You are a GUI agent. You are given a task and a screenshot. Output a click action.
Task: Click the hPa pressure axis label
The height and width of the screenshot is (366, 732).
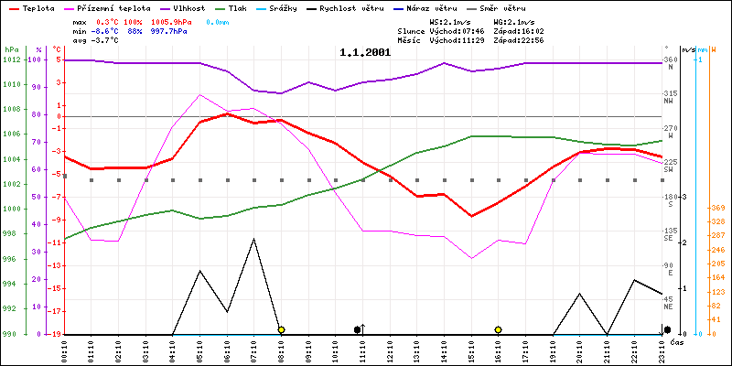click(11, 48)
